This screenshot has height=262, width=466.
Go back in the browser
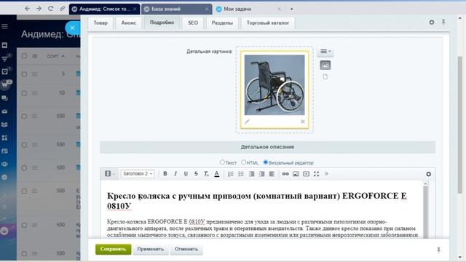pyautogui.click(x=27, y=9)
